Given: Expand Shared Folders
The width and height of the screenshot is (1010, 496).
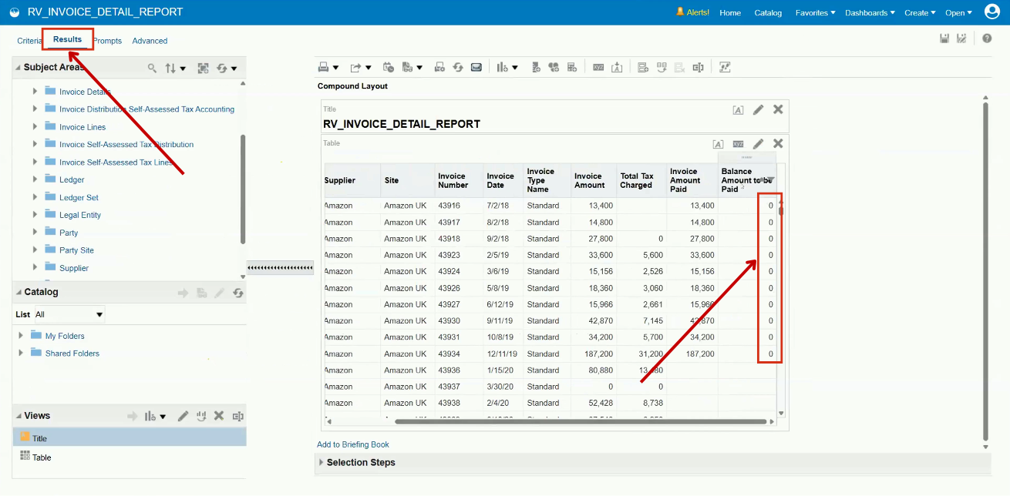Looking at the screenshot, I should (19, 353).
